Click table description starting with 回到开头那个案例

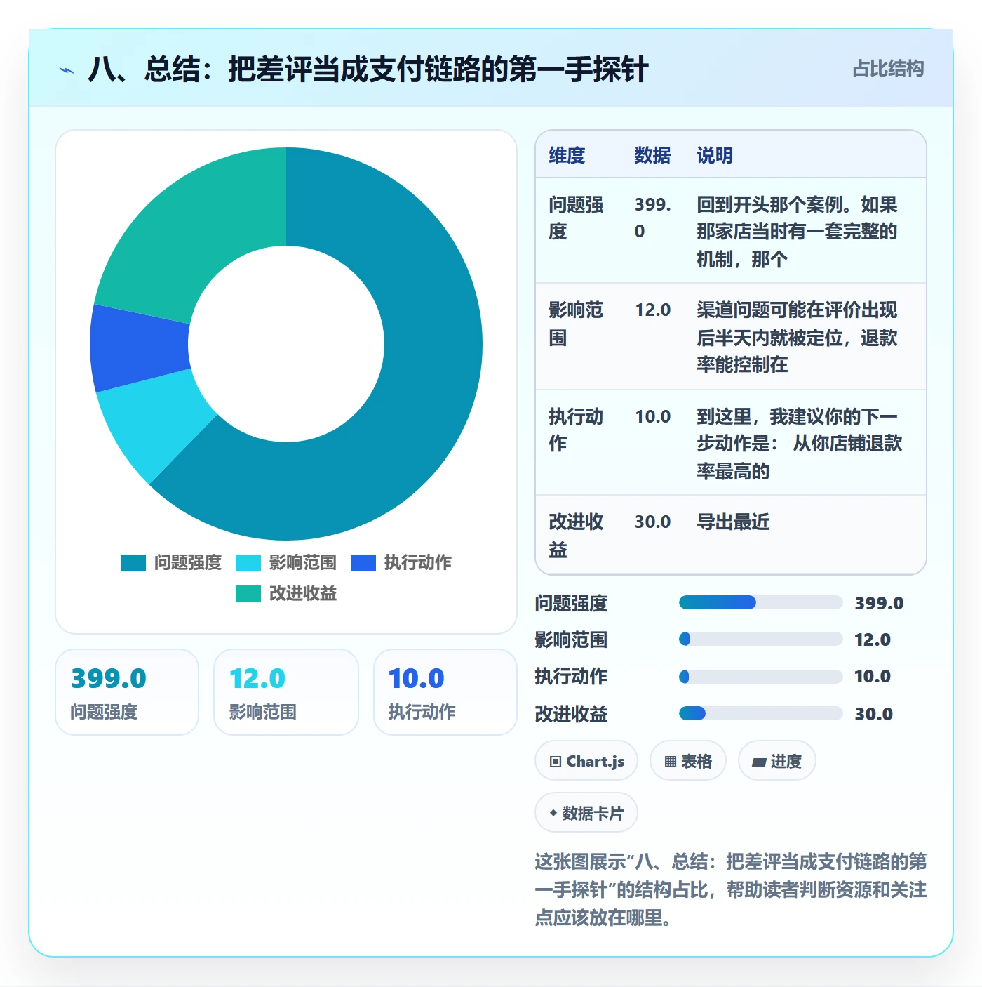798,232
